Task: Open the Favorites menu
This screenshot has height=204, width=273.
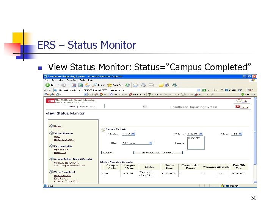Action: coord(72,80)
